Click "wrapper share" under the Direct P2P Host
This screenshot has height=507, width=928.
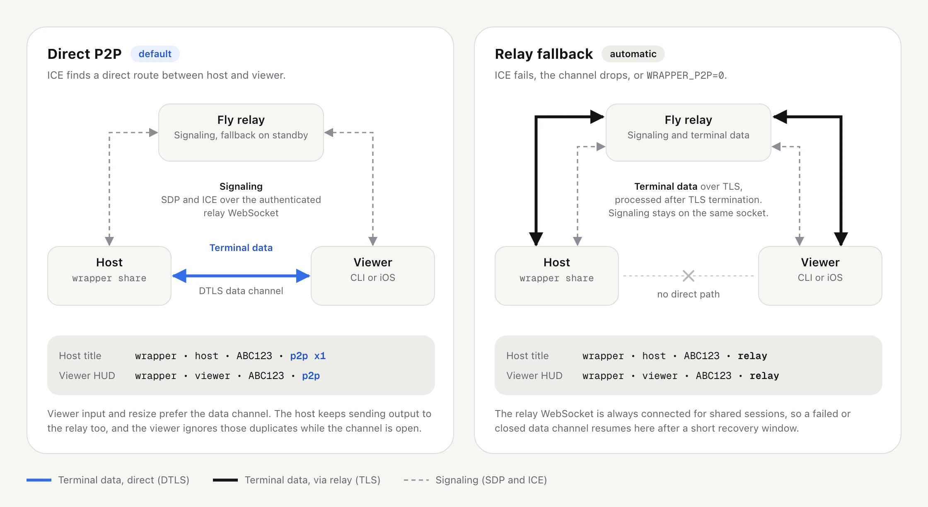tap(109, 278)
